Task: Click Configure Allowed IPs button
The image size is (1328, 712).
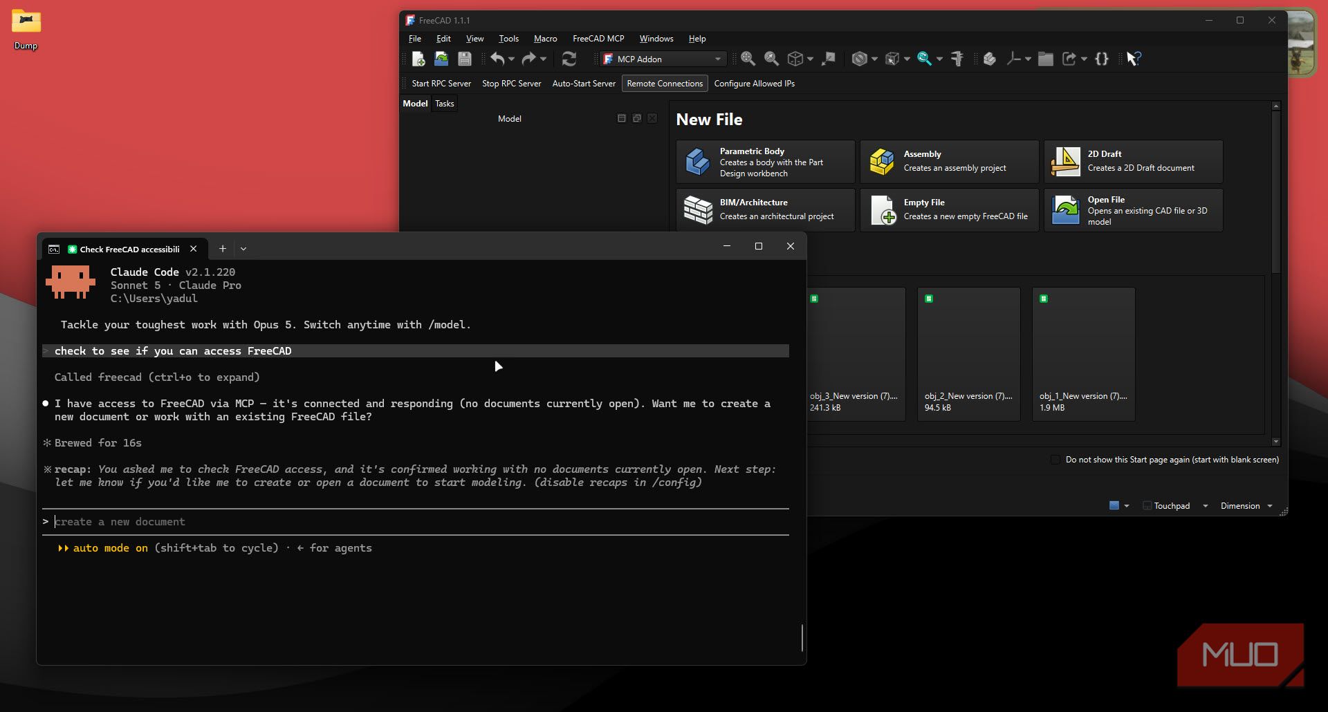Action: tap(754, 84)
